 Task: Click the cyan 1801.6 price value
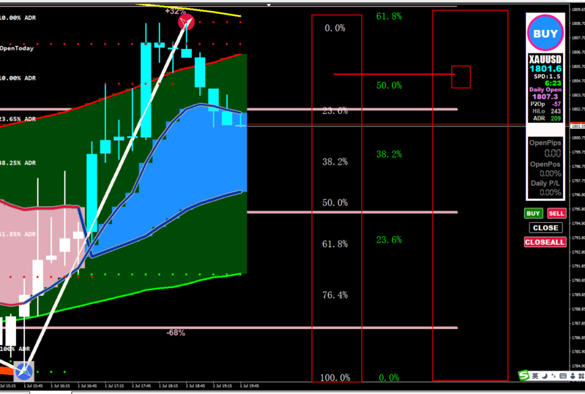point(545,69)
